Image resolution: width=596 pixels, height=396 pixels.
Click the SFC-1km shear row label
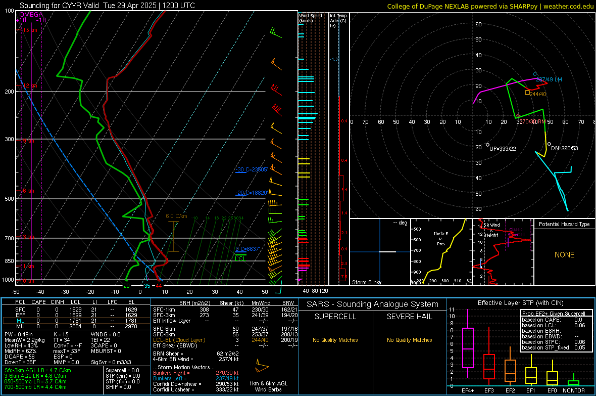pyautogui.click(x=164, y=310)
